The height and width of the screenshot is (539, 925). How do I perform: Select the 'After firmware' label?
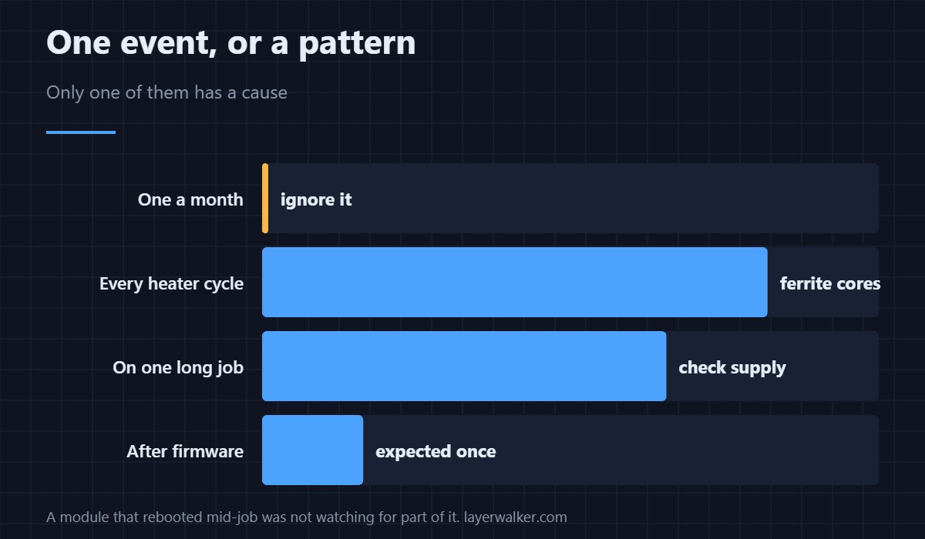[185, 451]
